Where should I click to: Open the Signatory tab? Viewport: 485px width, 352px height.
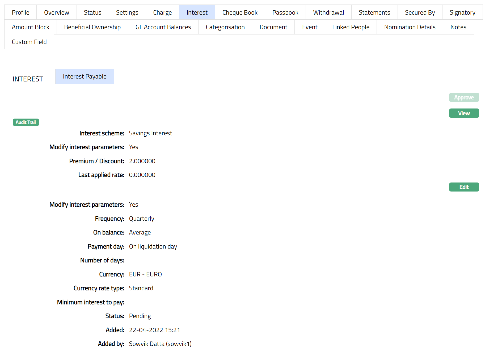pos(462,12)
